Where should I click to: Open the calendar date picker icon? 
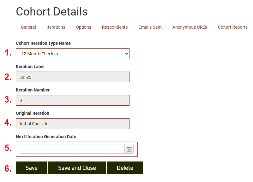[x=129, y=149]
